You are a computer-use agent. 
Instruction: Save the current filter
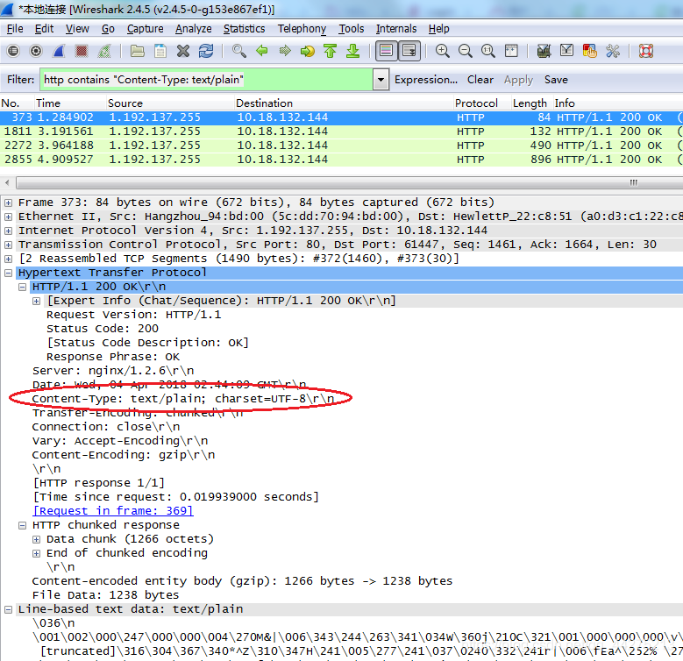point(556,80)
